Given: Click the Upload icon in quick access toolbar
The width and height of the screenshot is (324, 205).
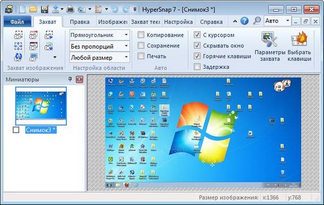Looking at the screenshot, I should [x=56, y=9].
